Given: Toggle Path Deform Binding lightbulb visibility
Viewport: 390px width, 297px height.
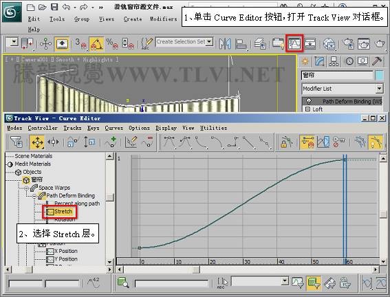Looking at the screenshot, I should point(309,101).
